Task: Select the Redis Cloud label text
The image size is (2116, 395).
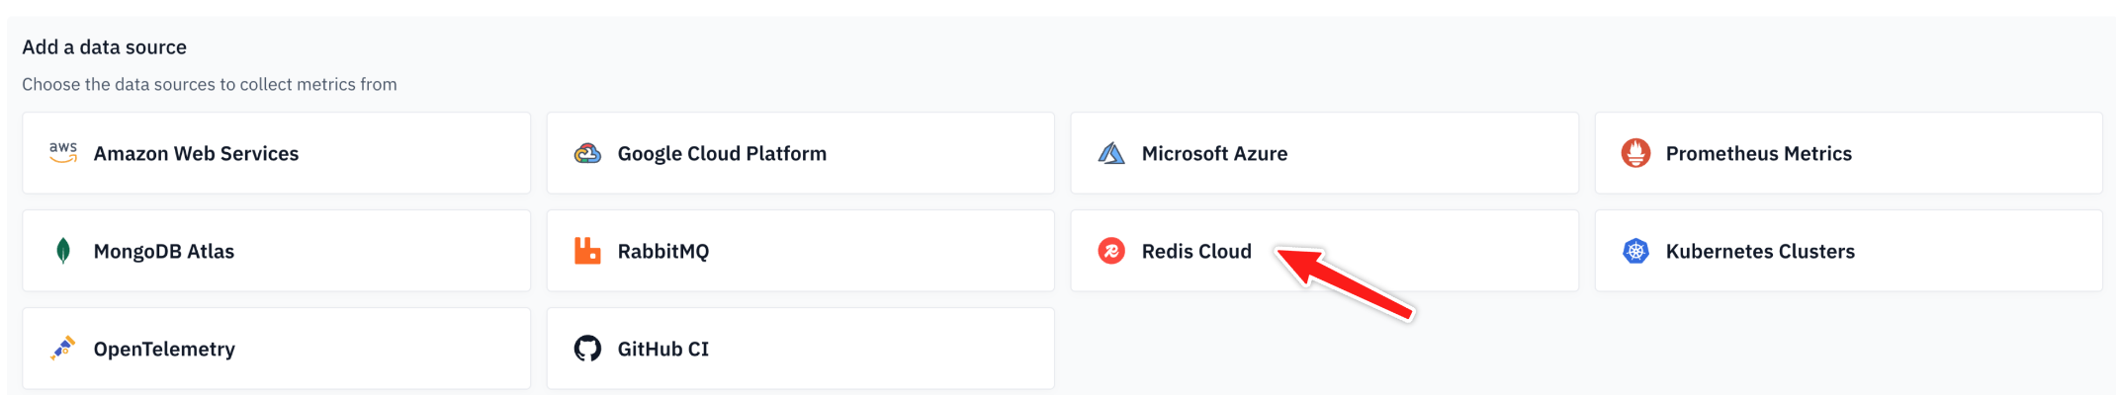Action: (1196, 251)
